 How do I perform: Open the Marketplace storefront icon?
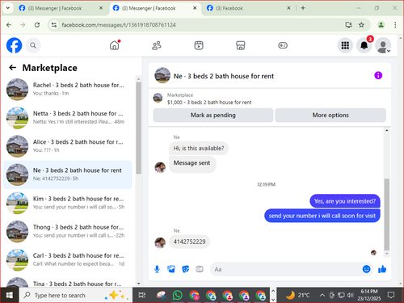pos(241,45)
